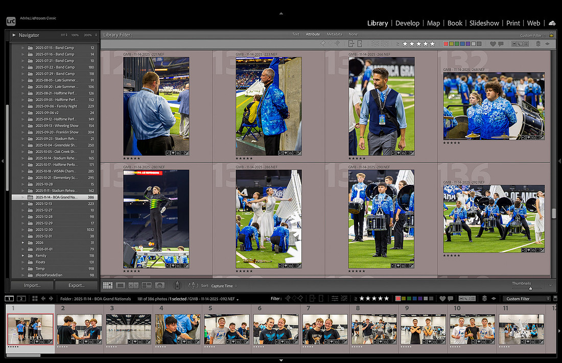Open the Map module
This screenshot has width=562, height=363.
pos(433,23)
